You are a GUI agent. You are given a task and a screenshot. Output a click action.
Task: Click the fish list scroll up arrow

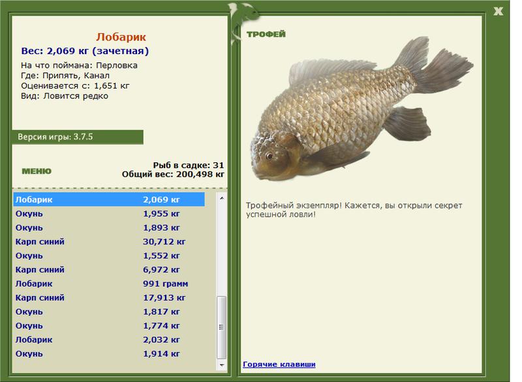[x=222, y=198]
